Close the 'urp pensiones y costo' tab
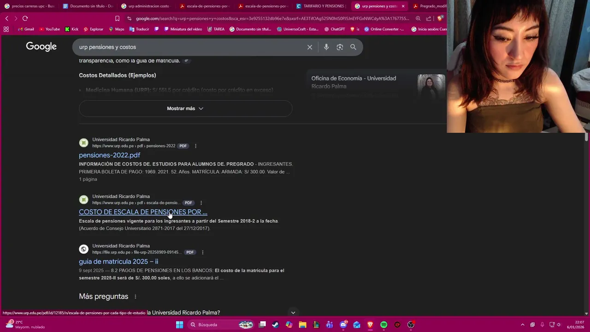 point(403,6)
